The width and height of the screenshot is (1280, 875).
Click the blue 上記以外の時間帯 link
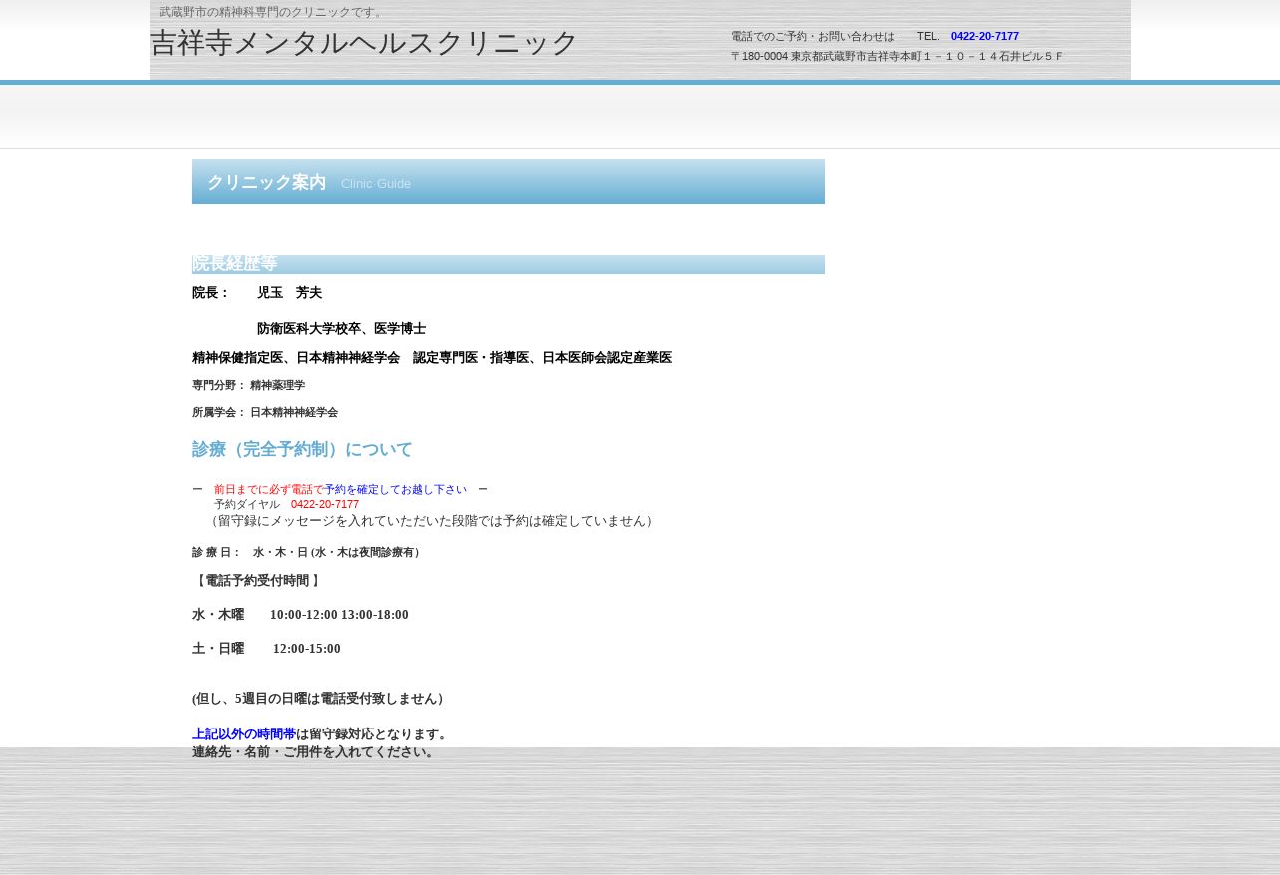[x=244, y=734]
